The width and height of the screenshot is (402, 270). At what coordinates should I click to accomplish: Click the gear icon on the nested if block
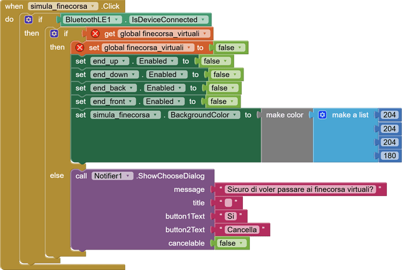pyautogui.click(x=54, y=34)
